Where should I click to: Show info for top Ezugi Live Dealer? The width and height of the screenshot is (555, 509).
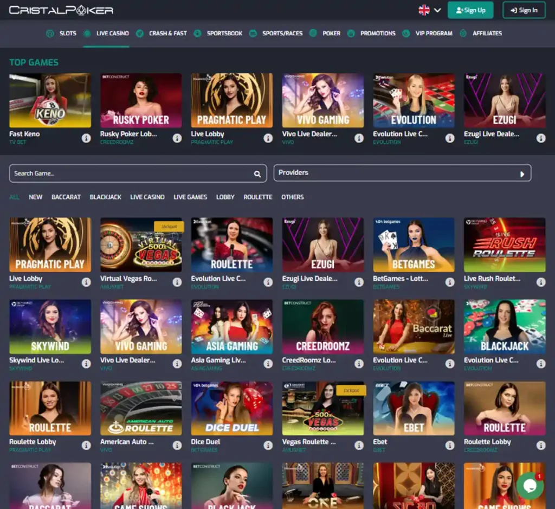pos(541,138)
